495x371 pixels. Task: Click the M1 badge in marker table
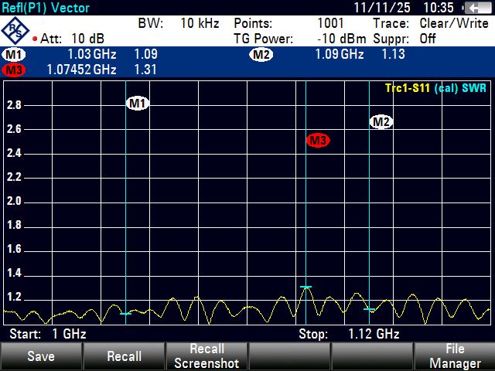[x=14, y=55]
